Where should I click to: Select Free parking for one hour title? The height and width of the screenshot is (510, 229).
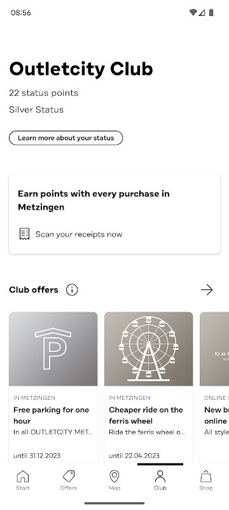coord(52,416)
